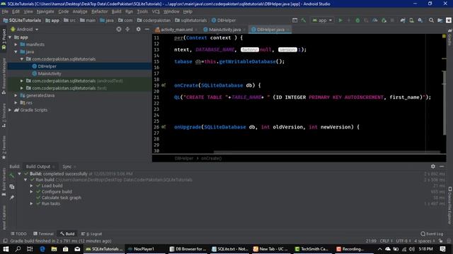
Task: Run the app with green play button
Action: tap(340, 20)
